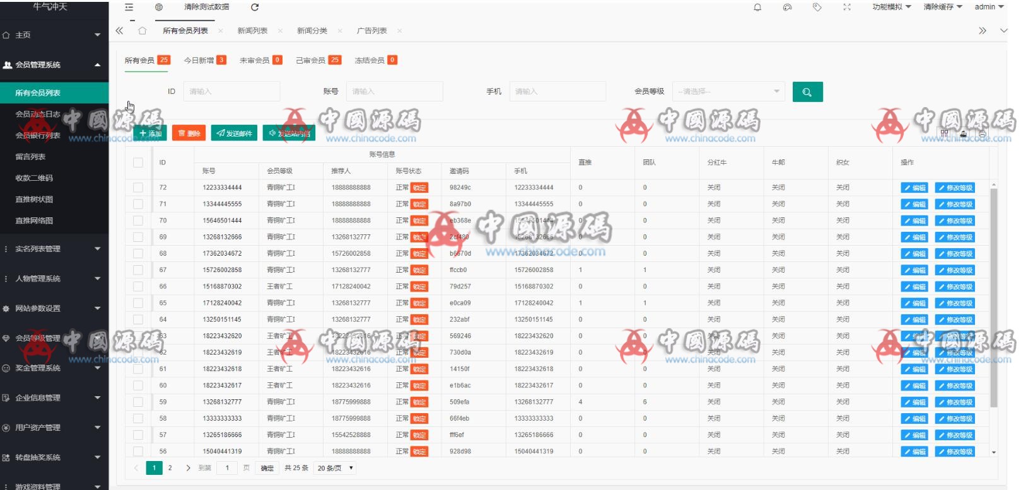Collapse the sidebar with the menu icon
1033x490 pixels.
click(129, 8)
